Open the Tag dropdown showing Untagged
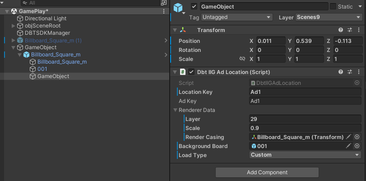 click(x=236, y=17)
